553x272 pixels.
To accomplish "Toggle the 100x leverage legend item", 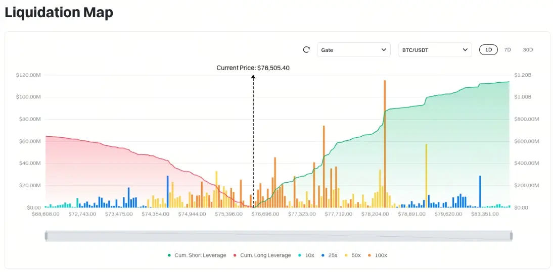I will tap(378, 255).
